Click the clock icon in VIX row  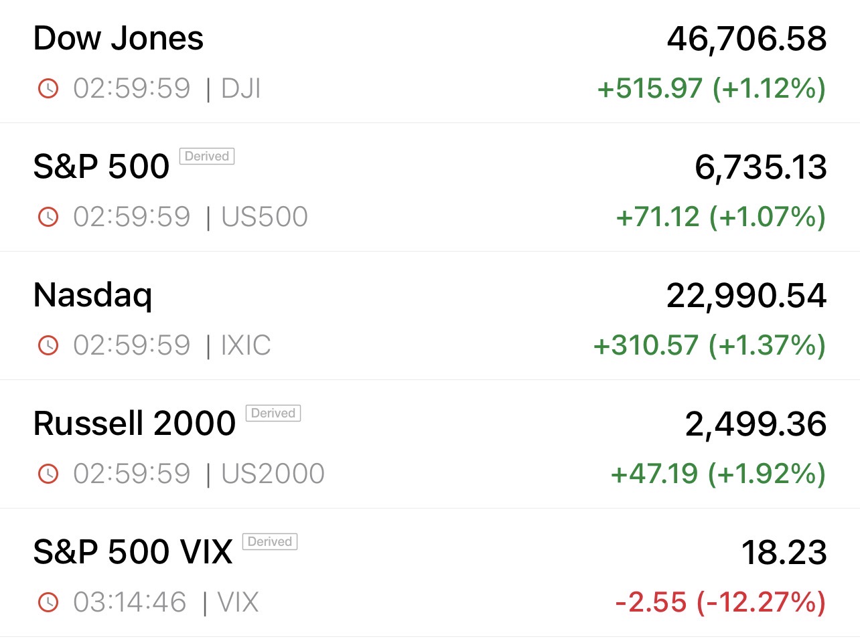pyautogui.click(x=48, y=602)
